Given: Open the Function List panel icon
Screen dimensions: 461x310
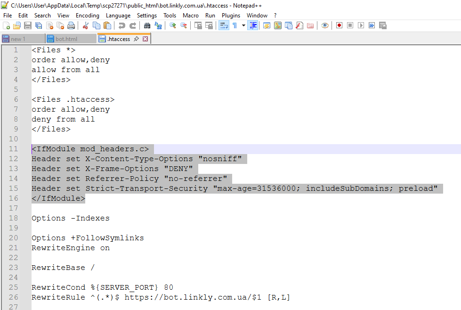Looking at the screenshot, I should pyautogui.click(x=299, y=25).
